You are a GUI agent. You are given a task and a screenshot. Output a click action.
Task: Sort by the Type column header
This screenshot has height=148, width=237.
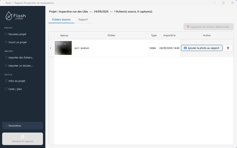tap(154, 35)
